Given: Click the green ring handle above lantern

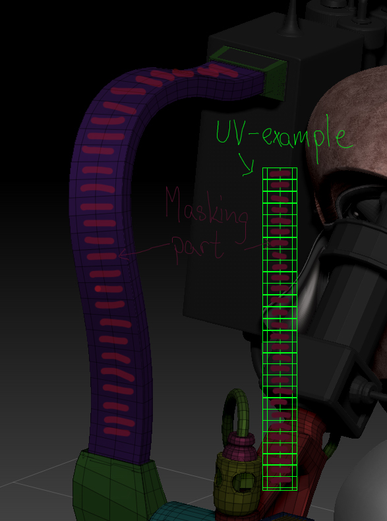Looking at the screenshot, I should coord(236,412).
